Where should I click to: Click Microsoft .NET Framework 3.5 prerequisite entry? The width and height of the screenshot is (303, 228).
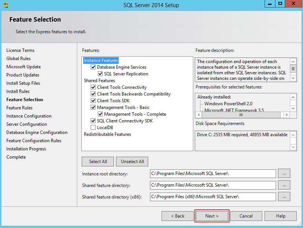(234, 110)
